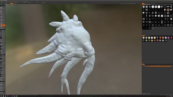The width and height of the screenshot is (173, 97).
Task: Select the white grid square brush alpha
Action: click(162, 16)
